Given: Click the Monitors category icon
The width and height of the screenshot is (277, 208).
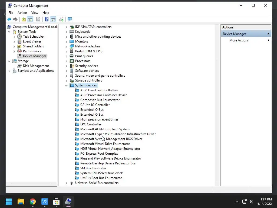Looking at the screenshot, I should [x=71, y=41].
